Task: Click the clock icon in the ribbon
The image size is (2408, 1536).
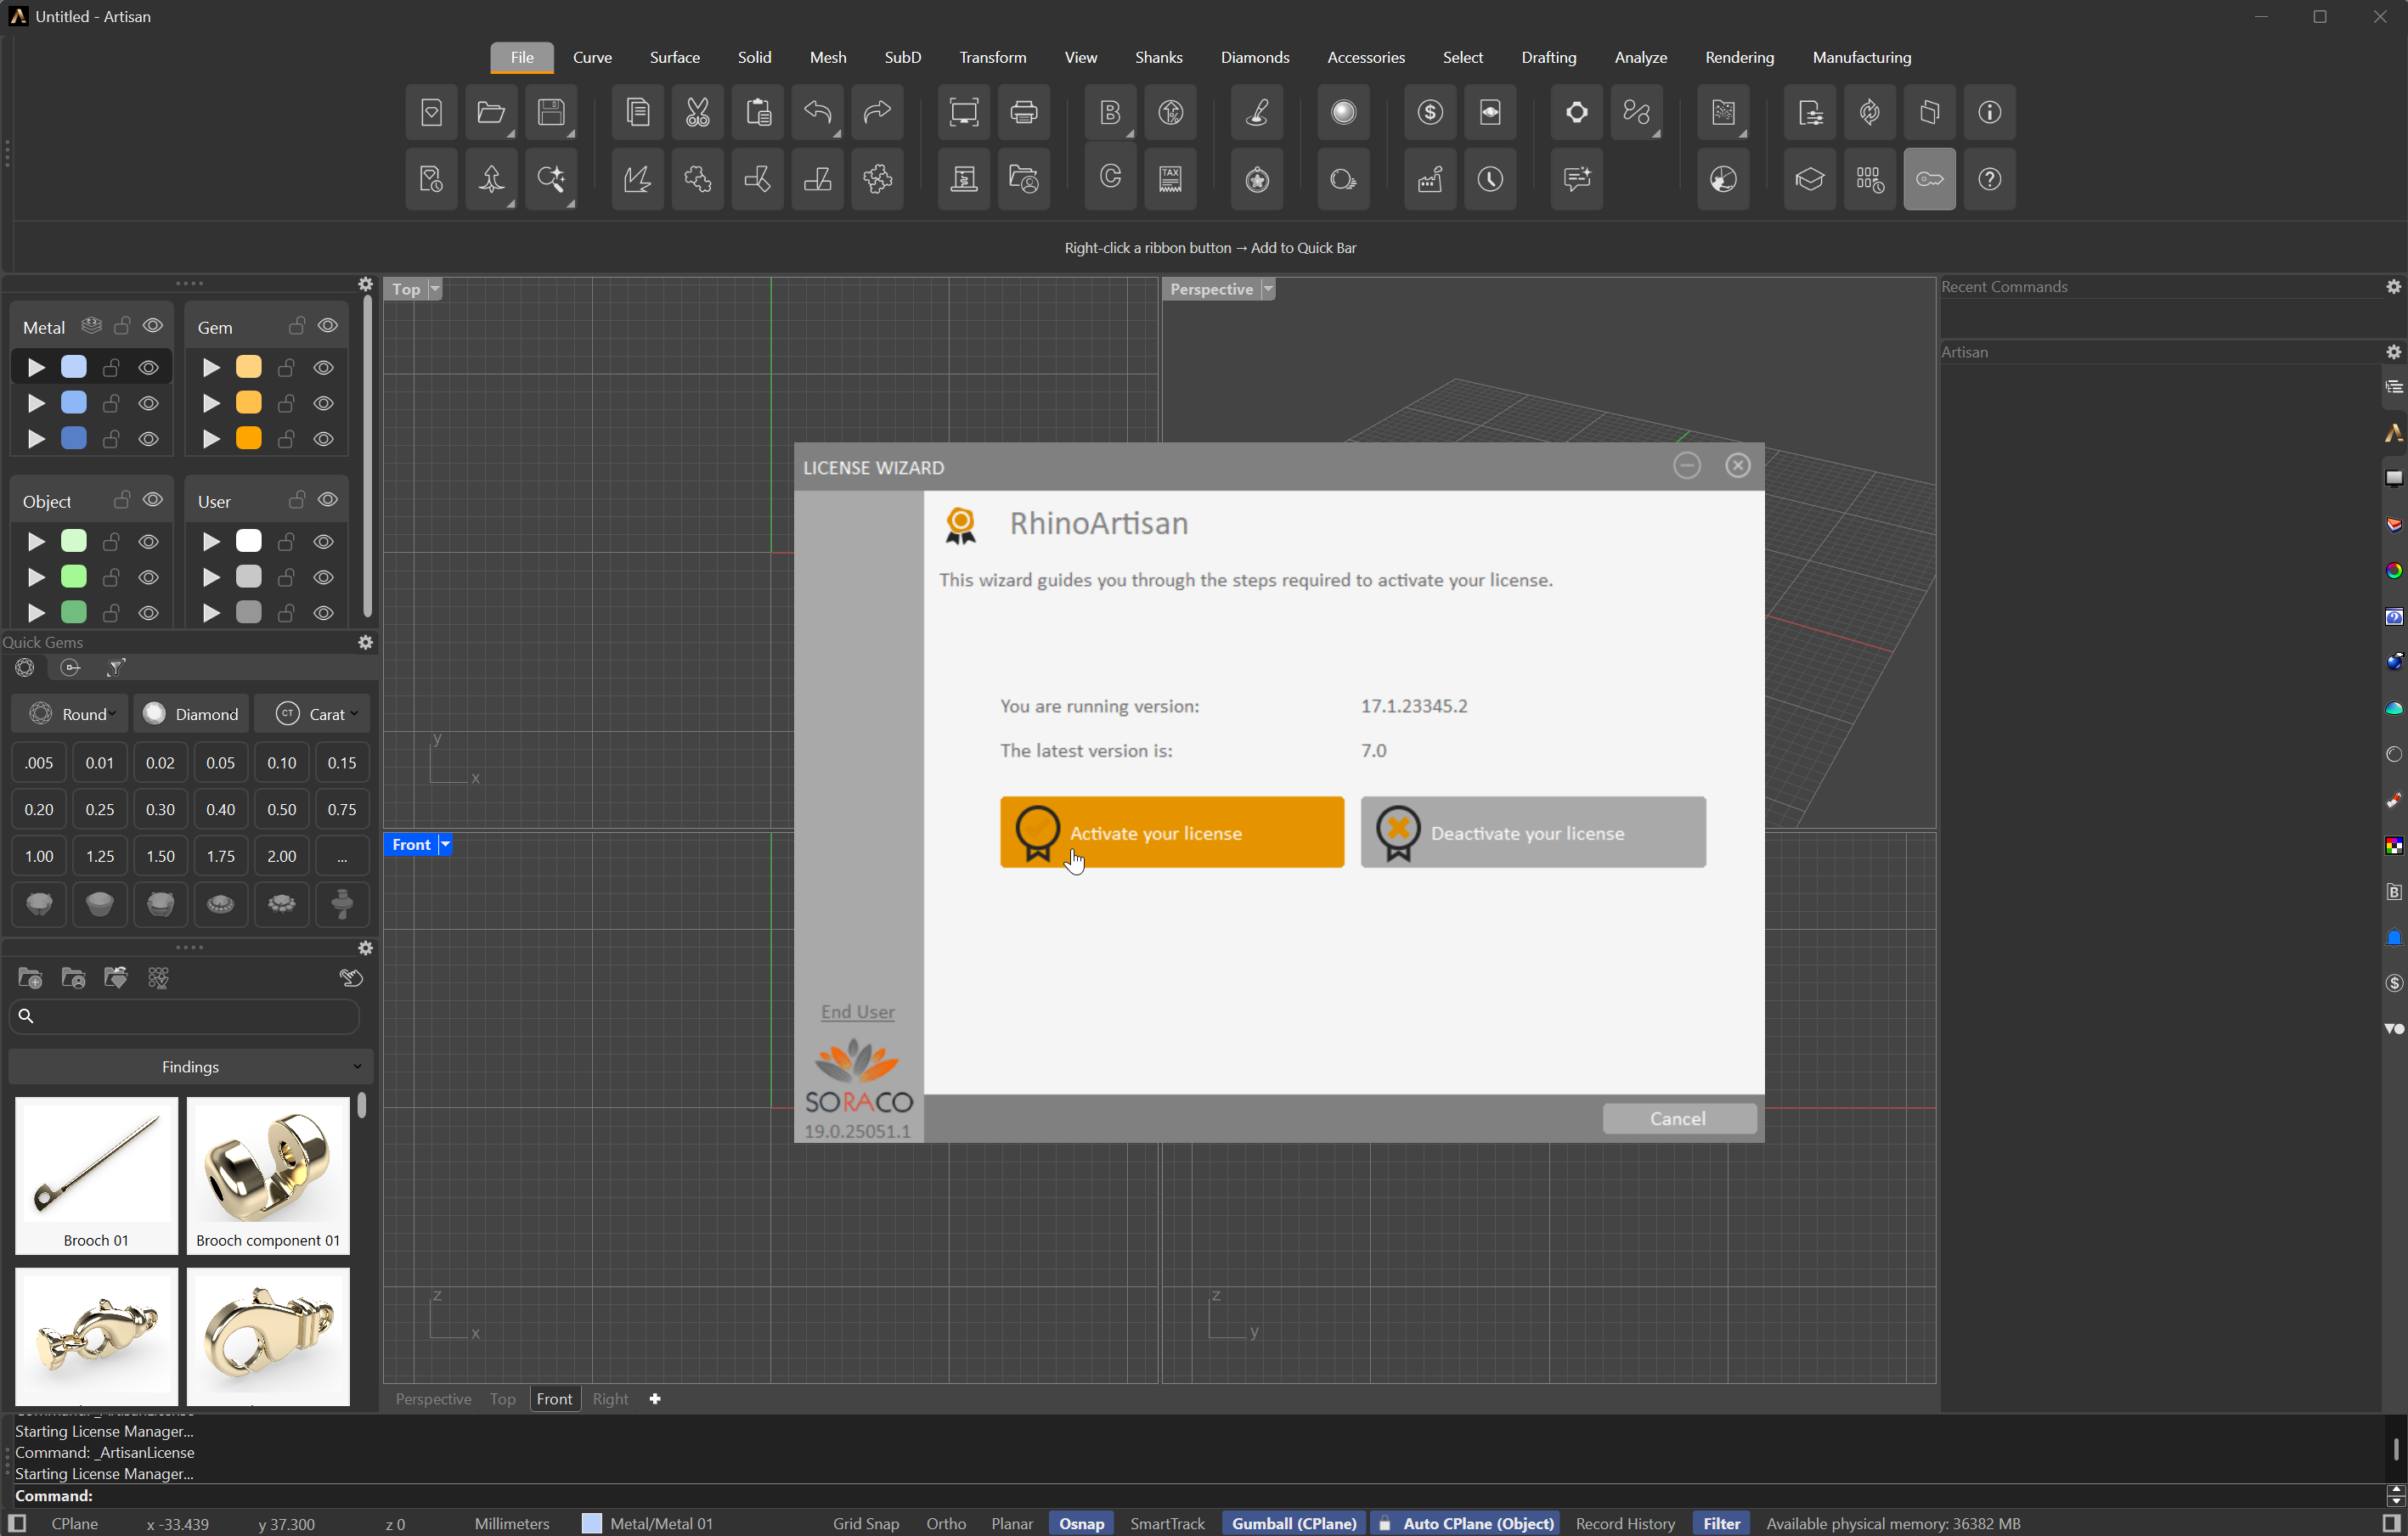Action: click(1490, 179)
